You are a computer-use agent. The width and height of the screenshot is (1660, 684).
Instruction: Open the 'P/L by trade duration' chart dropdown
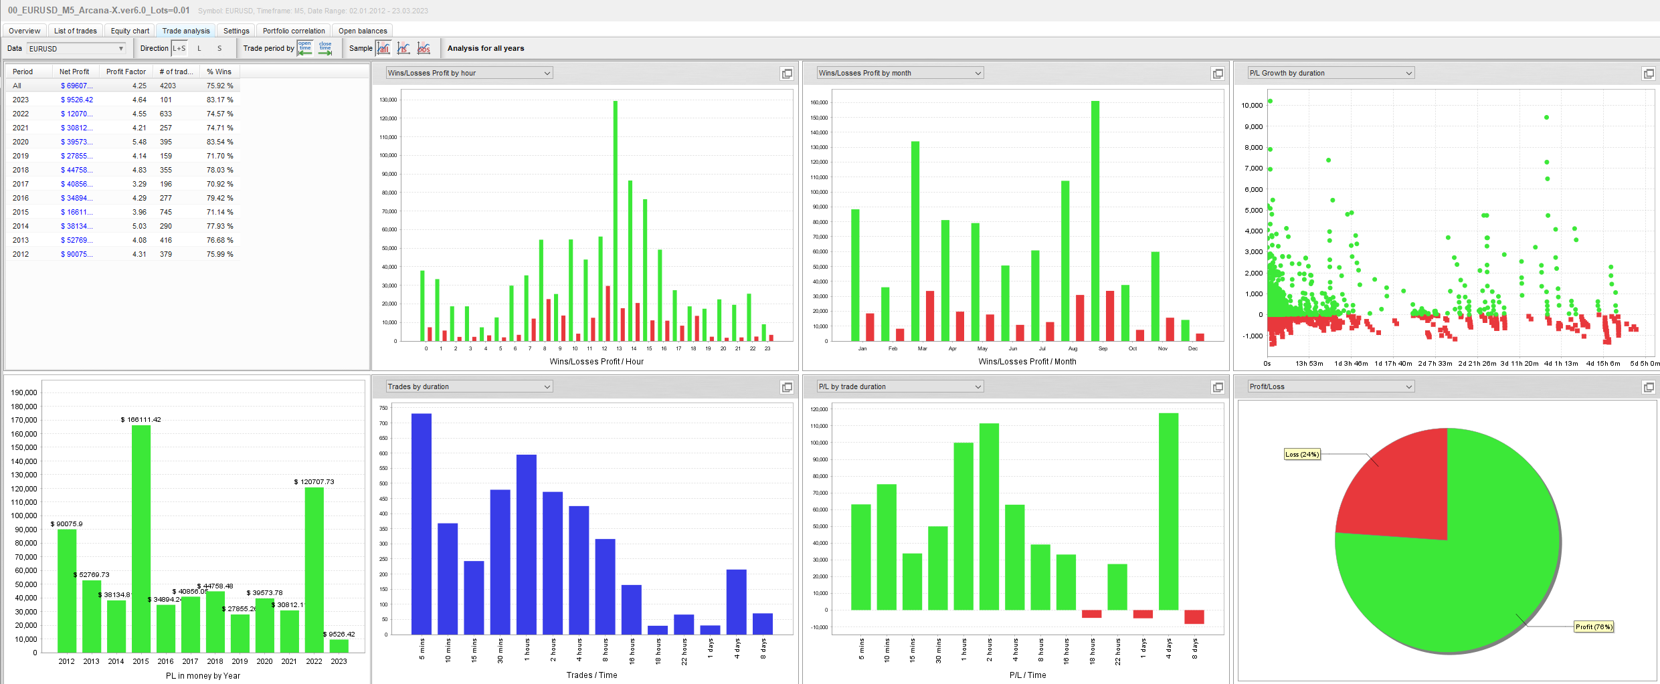pos(900,386)
